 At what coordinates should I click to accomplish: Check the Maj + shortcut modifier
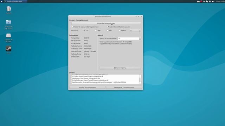(x=96, y=30)
